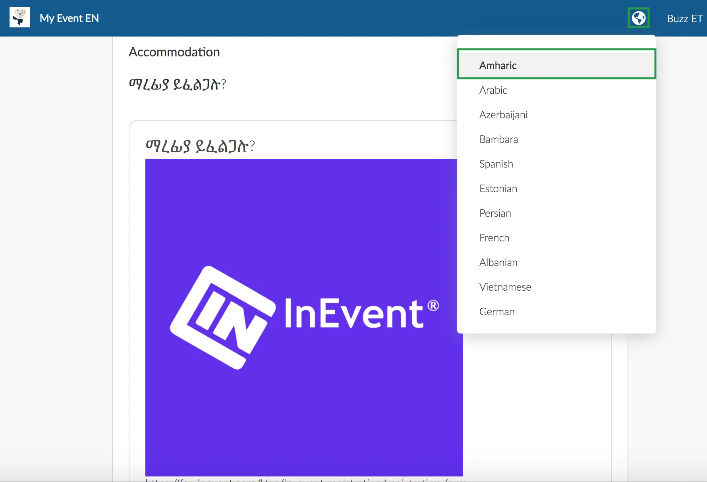Open the globe language selector icon
707x482 pixels.
(x=639, y=18)
